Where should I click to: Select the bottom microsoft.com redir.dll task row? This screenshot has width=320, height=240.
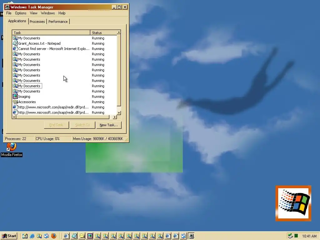coord(64,112)
